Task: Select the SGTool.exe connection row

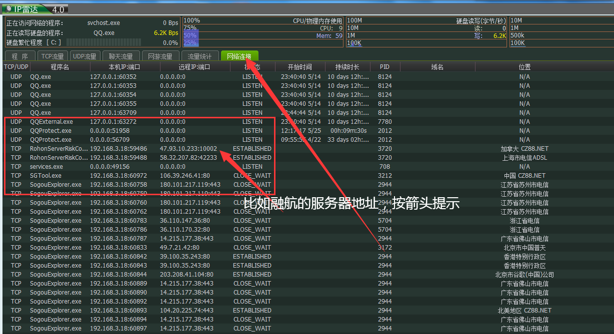Action: coord(45,176)
